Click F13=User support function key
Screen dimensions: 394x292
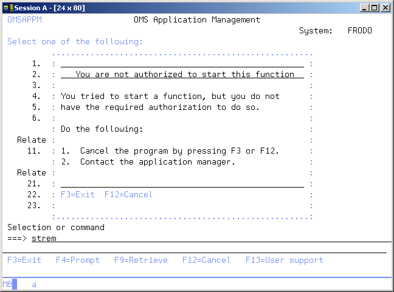point(285,260)
